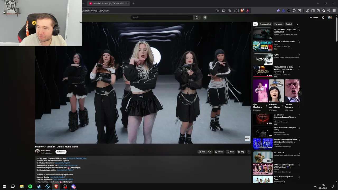Open options menu for My Mix
Viewport: 338px width, 190px height.
[x=299, y=55]
